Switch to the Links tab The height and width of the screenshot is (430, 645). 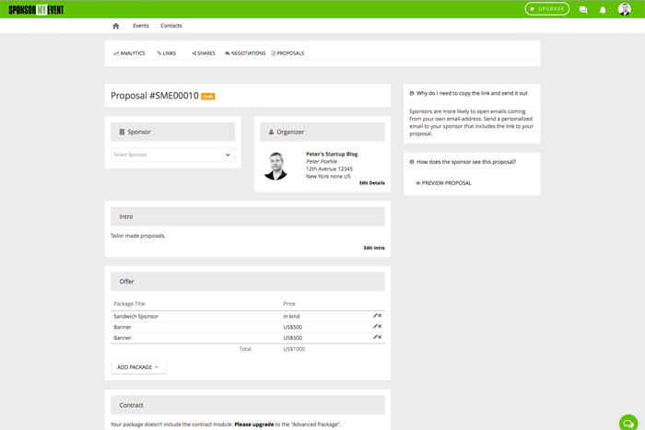(x=167, y=53)
